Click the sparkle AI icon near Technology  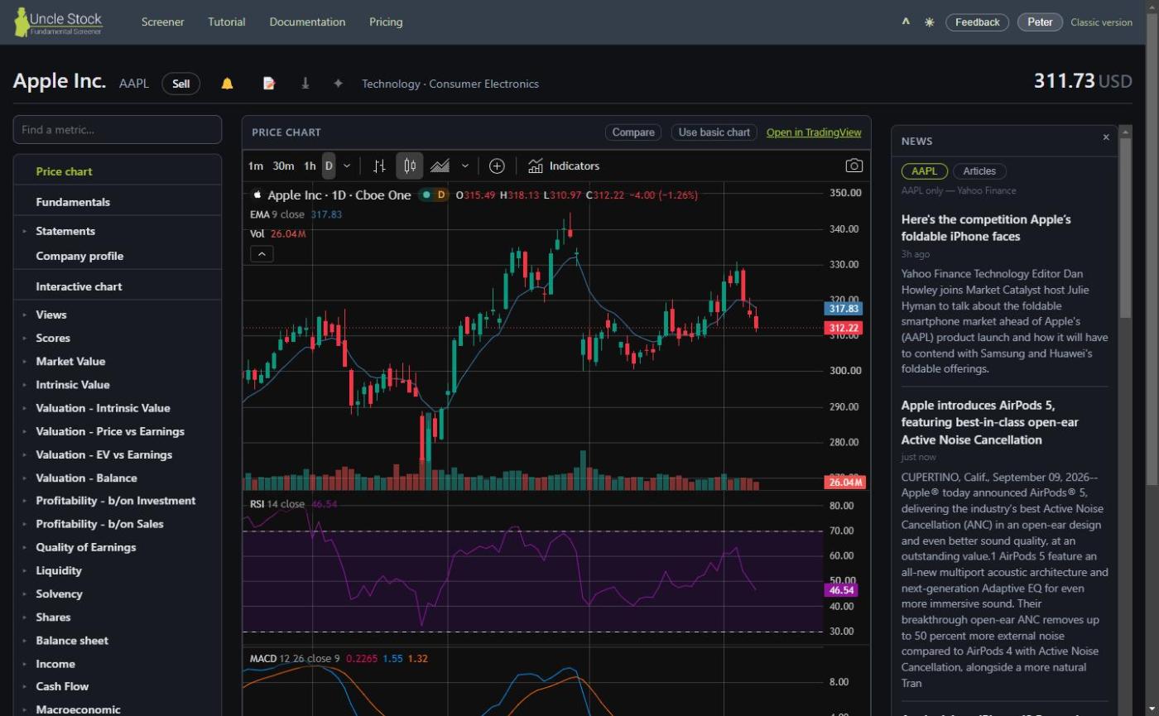338,84
